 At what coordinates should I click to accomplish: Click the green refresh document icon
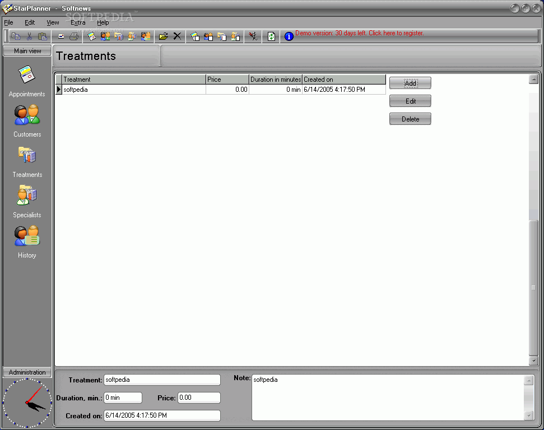click(x=271, y=36)
